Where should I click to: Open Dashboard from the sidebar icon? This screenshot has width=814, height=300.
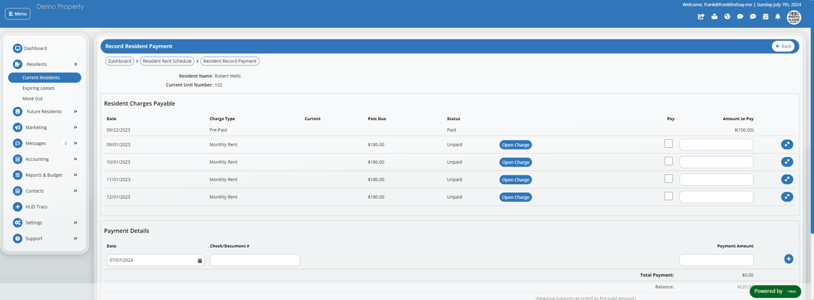(18, 48)
